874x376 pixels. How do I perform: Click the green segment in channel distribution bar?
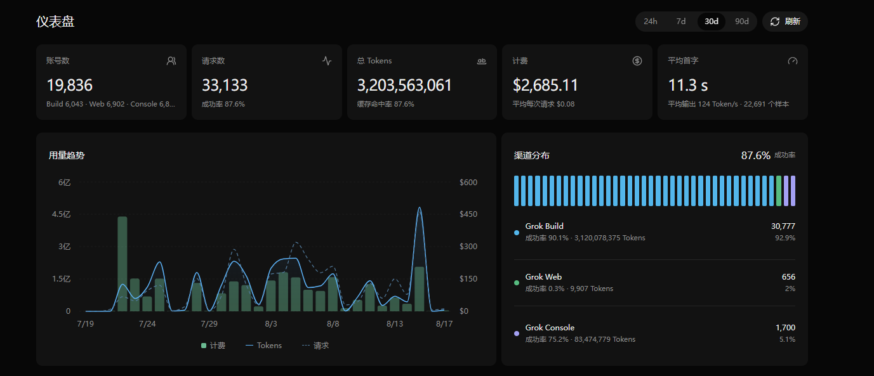pos(779,191)
